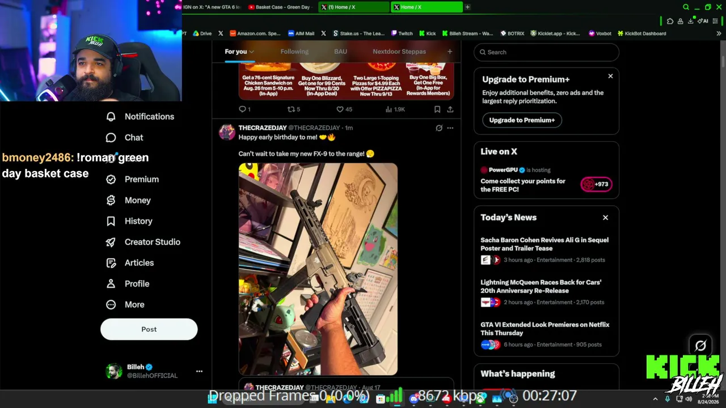The width and height of the screenshot is (726, 408).
Task: Open the Articles document icon
Action: tap(111, 263)
